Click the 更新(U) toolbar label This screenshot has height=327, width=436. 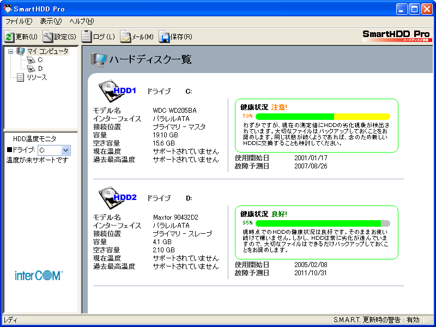[26, 37]
